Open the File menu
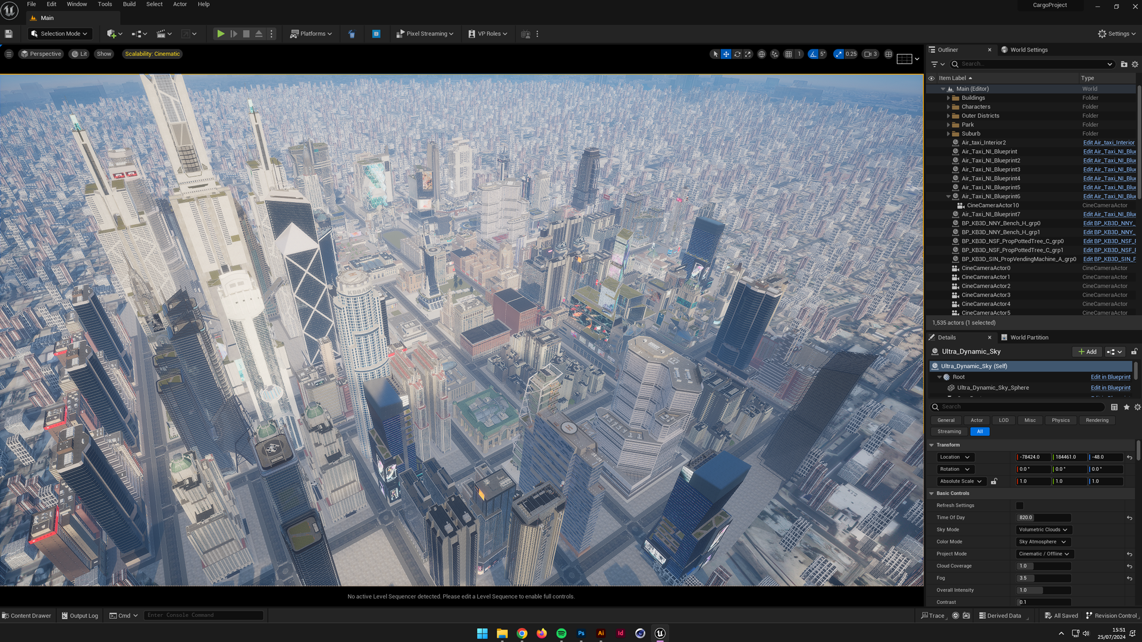The image size is (1142, 642). (x=32, y=4)
